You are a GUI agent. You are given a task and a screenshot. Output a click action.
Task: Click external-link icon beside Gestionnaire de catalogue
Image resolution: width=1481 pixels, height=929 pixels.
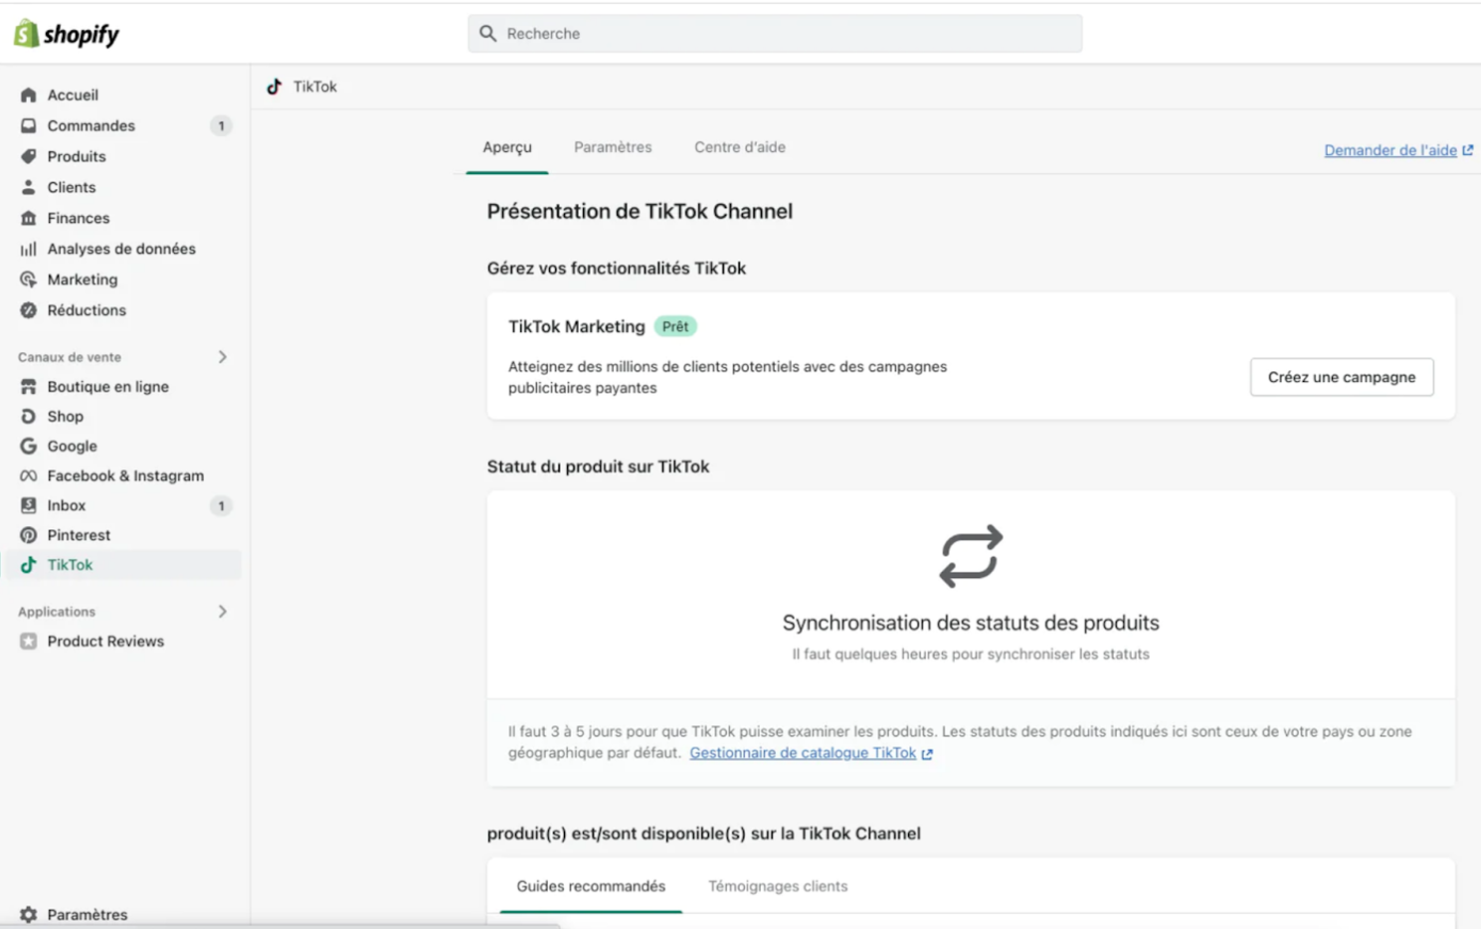(927, 754)
